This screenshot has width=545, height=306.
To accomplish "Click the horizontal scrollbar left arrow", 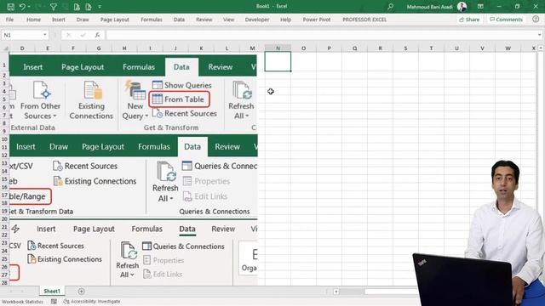I will [x=336, y=292].
